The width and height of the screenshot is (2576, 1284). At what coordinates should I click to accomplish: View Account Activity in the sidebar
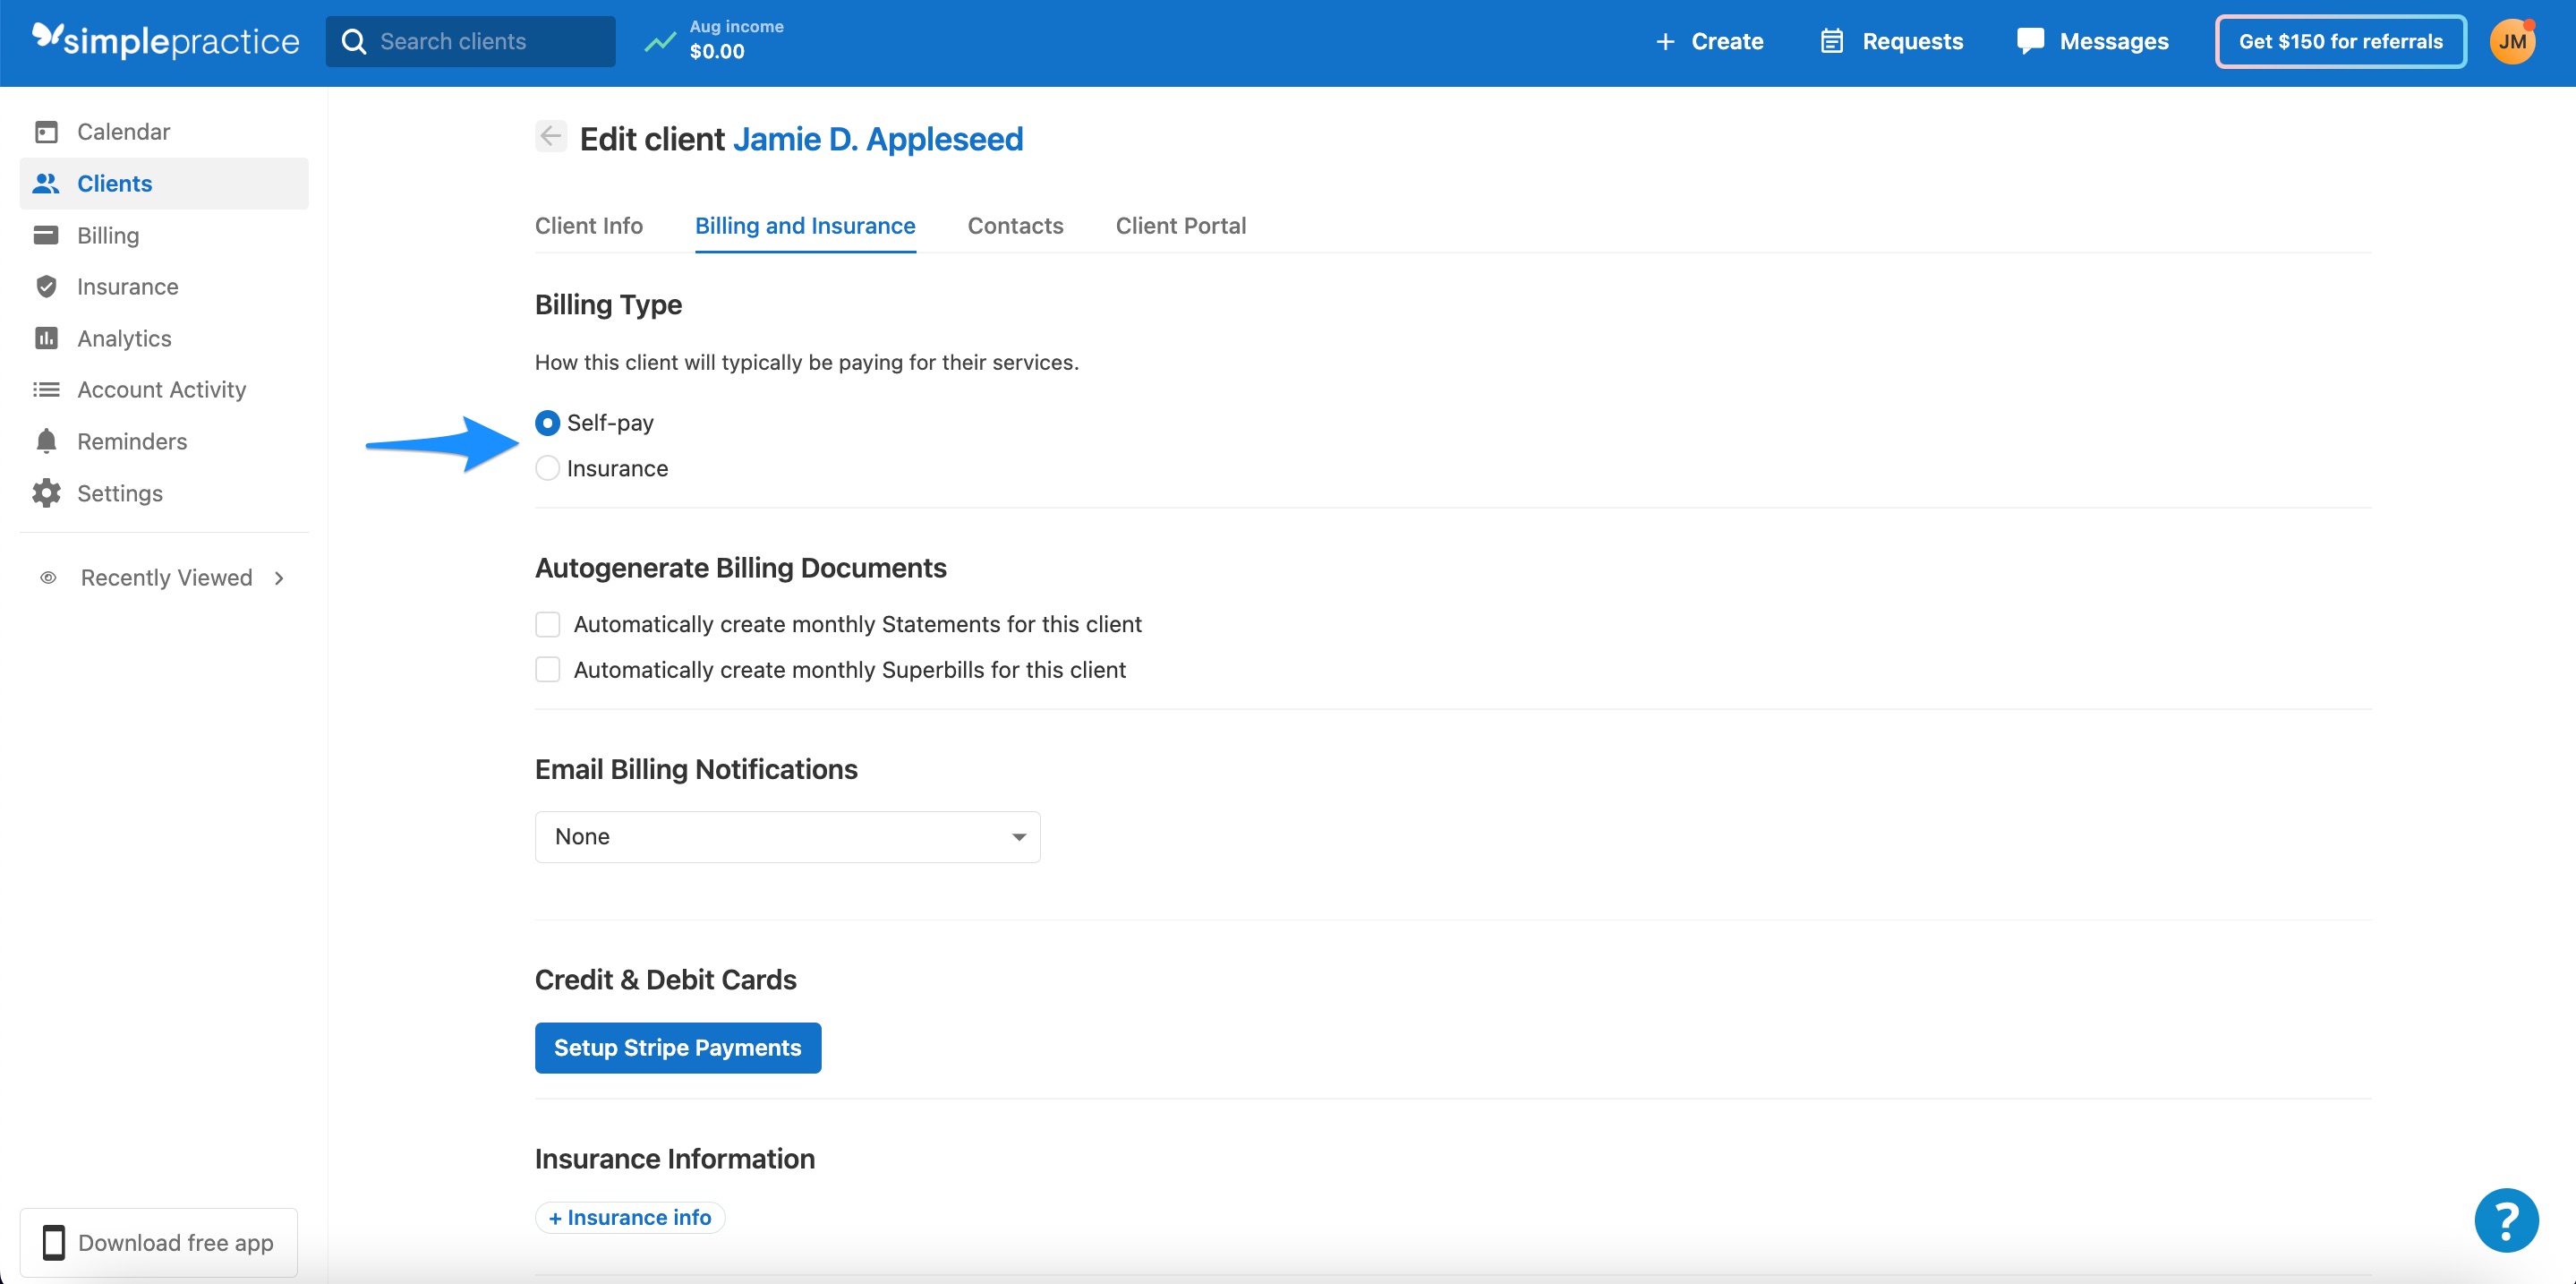tap(162, 389)
